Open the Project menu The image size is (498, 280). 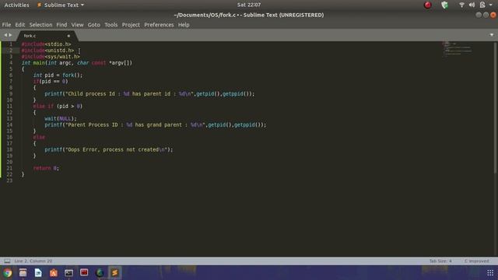pyautogui.click(x=131, y=25)
